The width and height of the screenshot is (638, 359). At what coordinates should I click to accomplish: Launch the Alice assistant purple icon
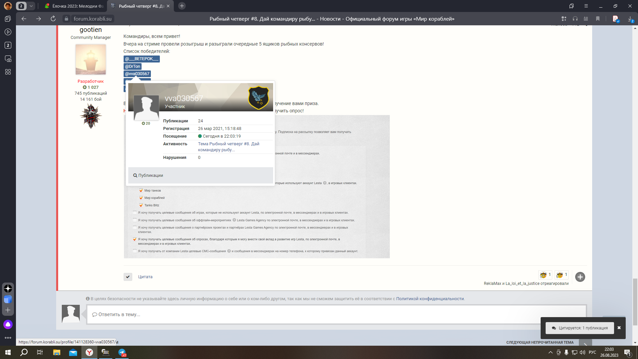[x=8, y=324]
